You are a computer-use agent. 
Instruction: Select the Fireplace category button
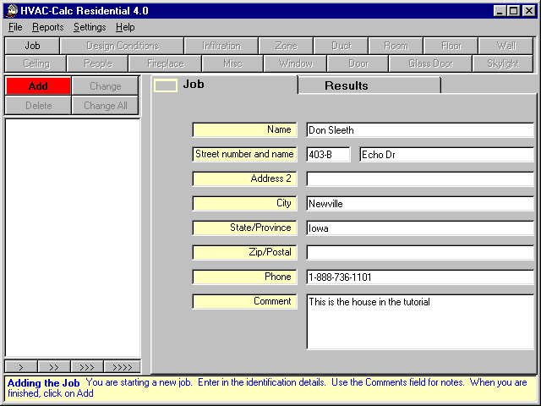pyautogui.click(x=166, y=63)
